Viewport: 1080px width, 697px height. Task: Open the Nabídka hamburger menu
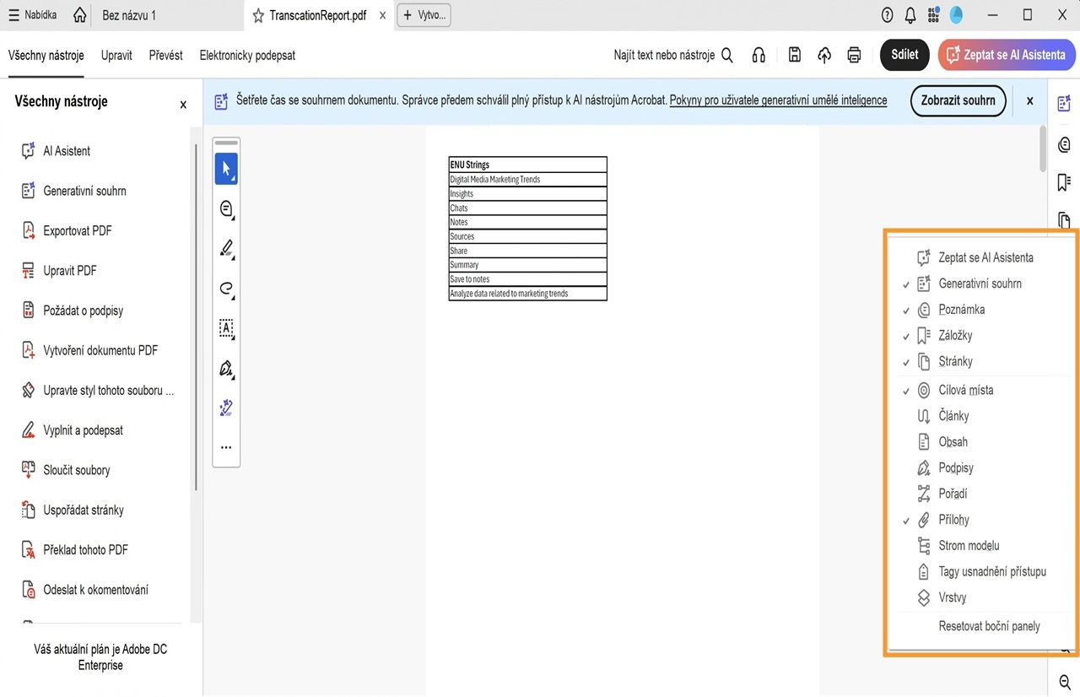pos(32,15)
